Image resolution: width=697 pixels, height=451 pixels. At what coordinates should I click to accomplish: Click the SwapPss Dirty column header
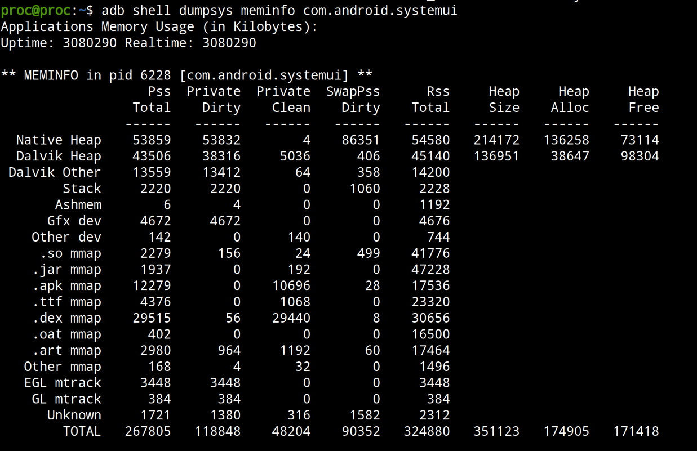tap(353, 100)
